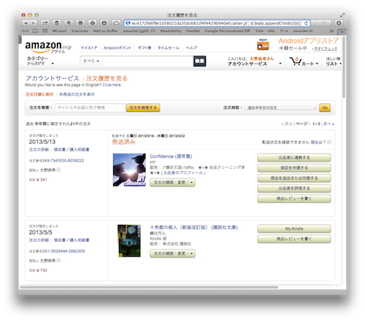Open iCloud Tabs cloud icon
Image resolution: width=365 pixels, height=321 pixels.
(x=116, y=23)
